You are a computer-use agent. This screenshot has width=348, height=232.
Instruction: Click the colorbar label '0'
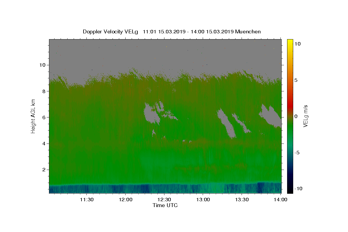click(x=296, y=116)
